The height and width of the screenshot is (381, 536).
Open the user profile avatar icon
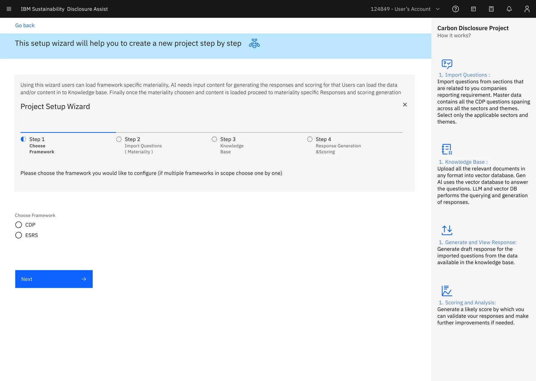coord(527,9)
